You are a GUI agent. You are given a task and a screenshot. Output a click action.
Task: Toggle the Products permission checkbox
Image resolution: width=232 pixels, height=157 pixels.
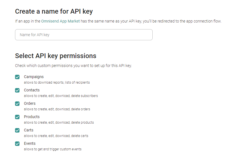pyautogui.click(x=17, y=117)
